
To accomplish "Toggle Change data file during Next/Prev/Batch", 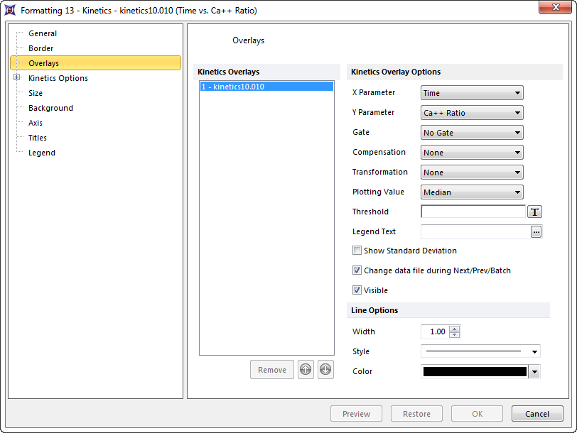I will (357, 270).
